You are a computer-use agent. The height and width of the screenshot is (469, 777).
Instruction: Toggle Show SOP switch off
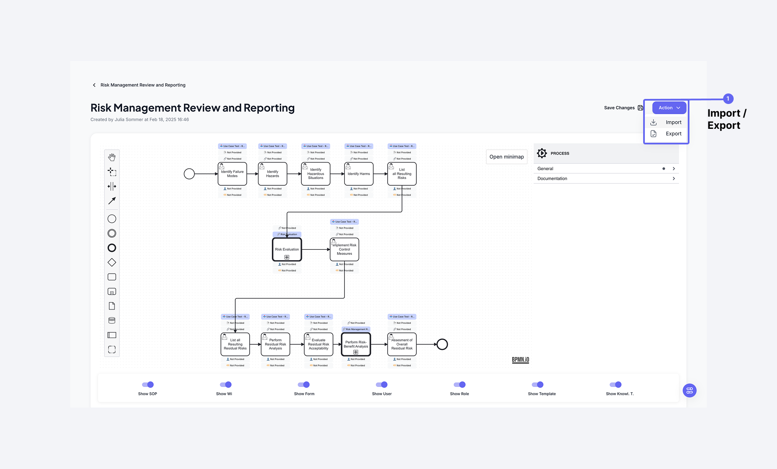pos(148,384)
